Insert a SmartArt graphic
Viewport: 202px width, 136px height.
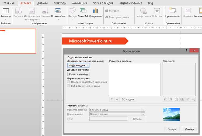coord(83,12)
